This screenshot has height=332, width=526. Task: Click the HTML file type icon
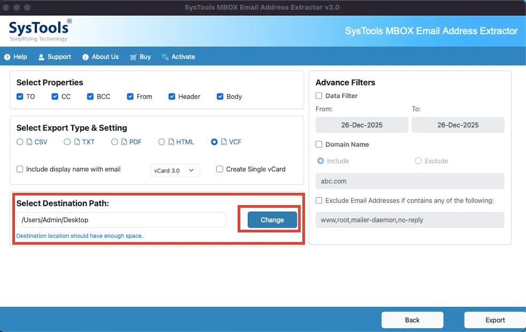click(171, 142)
